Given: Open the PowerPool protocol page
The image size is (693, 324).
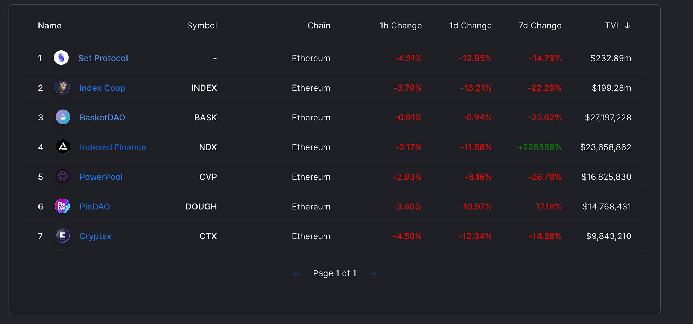Looking at the screenshot, I should click(101, 177).
